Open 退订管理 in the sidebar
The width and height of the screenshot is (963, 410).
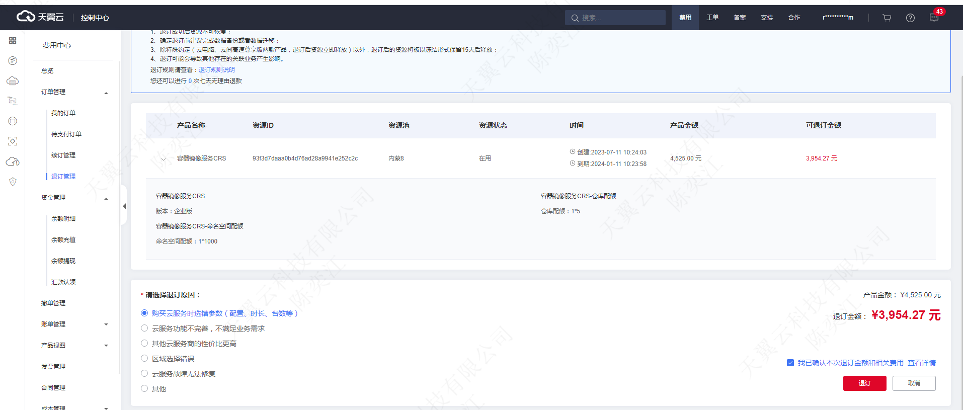click(63, 177)
